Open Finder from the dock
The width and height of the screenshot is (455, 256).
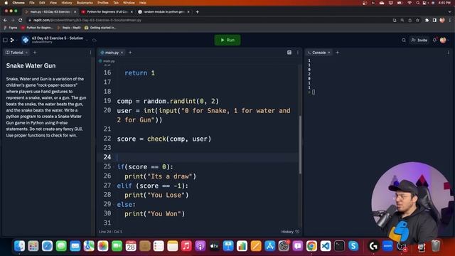coord(19,246)
